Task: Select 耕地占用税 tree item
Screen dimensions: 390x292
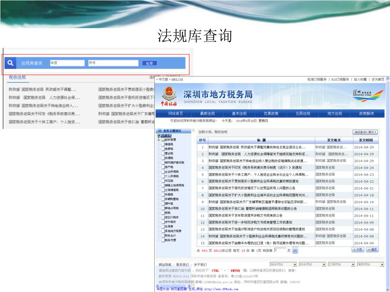Action: pyautogui.click(x=172, y=208)
